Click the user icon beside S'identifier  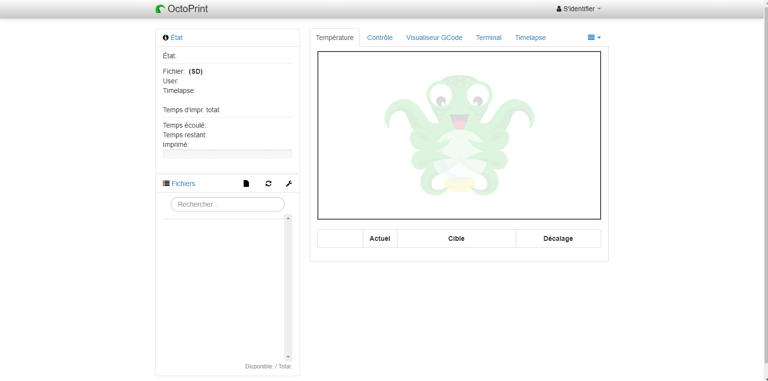(559, 9)
